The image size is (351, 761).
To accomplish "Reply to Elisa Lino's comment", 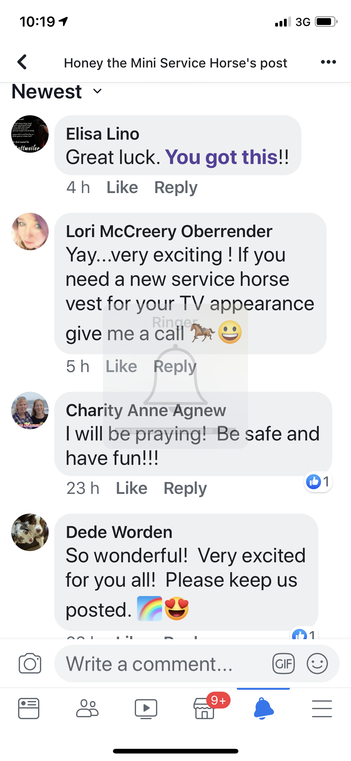I will click(x=176, y=188).
